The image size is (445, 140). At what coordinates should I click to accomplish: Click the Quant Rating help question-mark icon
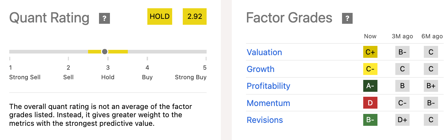tap(104, 18)
